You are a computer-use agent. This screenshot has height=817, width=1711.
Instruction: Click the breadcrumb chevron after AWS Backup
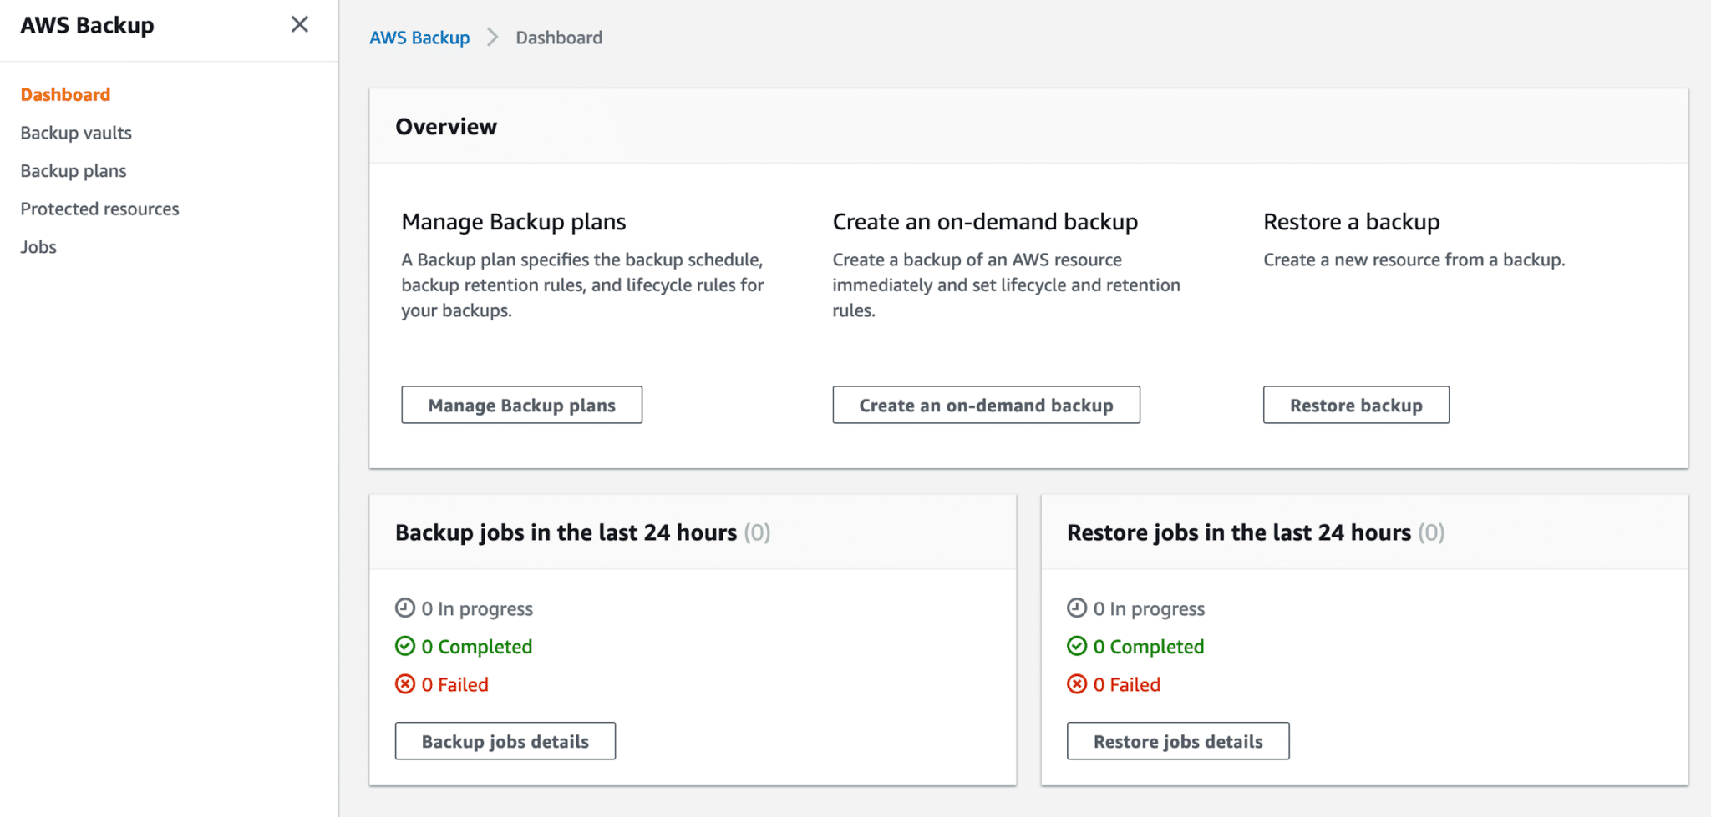(493, 38)
